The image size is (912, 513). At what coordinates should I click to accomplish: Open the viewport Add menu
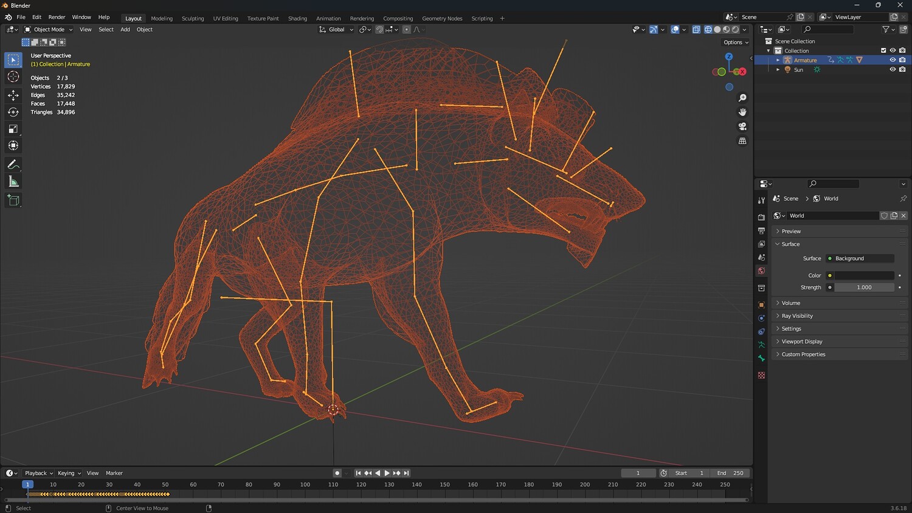pos(125,29)
